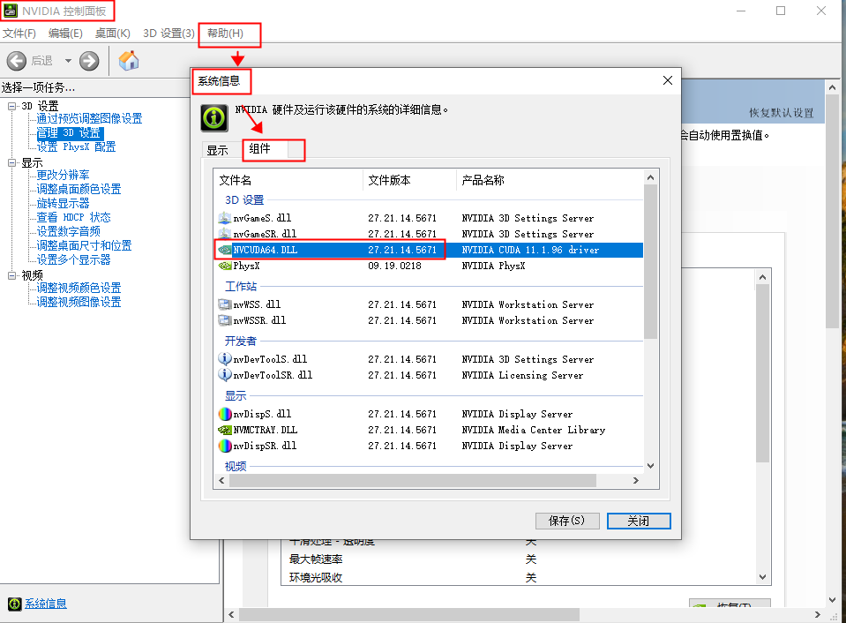846x623 pixels.
Task: Click the 最大帧速率 setting row in main window
Action: pyautogui.click(x=518, y=559)
